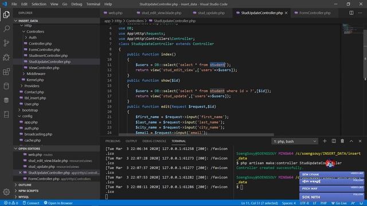367x206 pixels.
Task: Open the Debug menu
Action: click(x=76, y=4)
